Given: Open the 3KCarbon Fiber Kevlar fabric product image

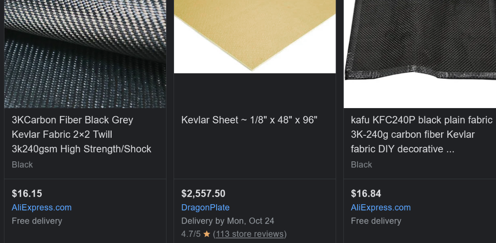Looking at the screenshot, I should point(85,54).
